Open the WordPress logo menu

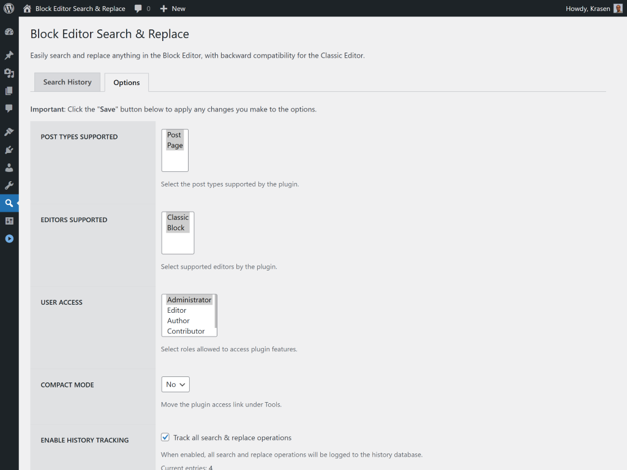coord(9,9)
